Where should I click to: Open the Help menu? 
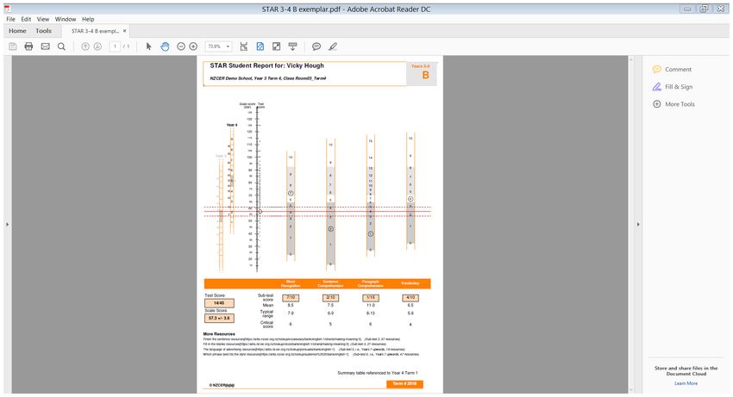pos(88,19)
